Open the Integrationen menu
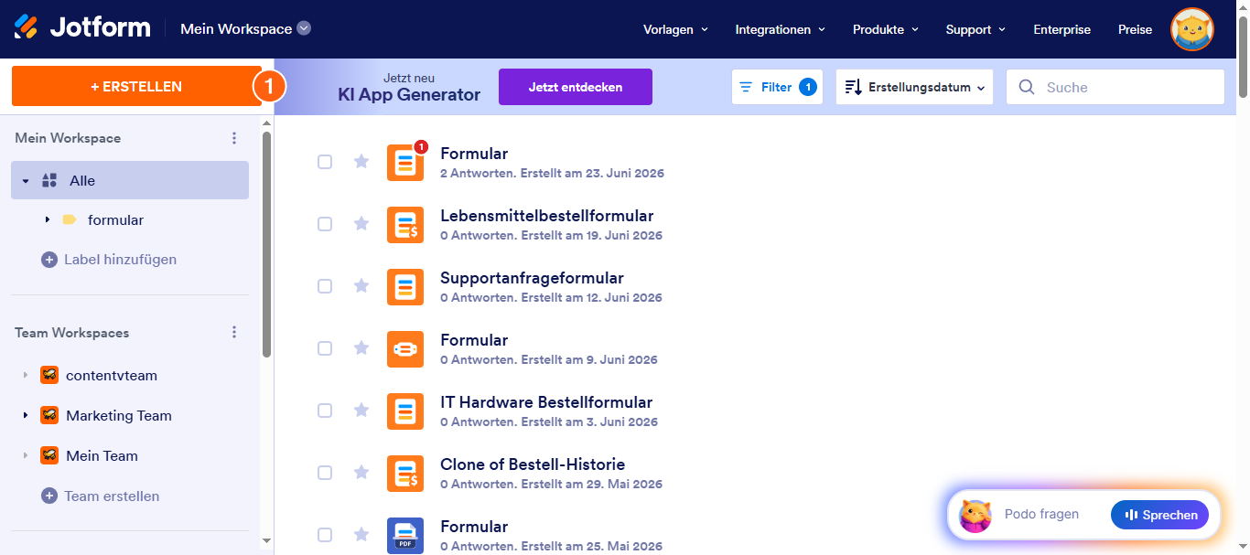This screenshot has width=1250, height=555. point(781,29)
